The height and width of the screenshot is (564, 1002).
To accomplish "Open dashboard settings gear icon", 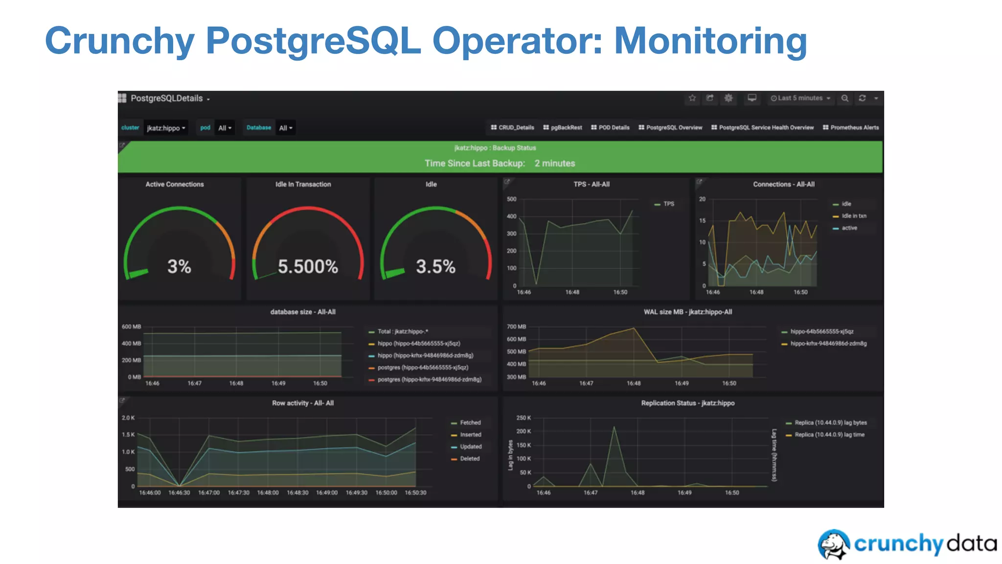I will point(729,98).
